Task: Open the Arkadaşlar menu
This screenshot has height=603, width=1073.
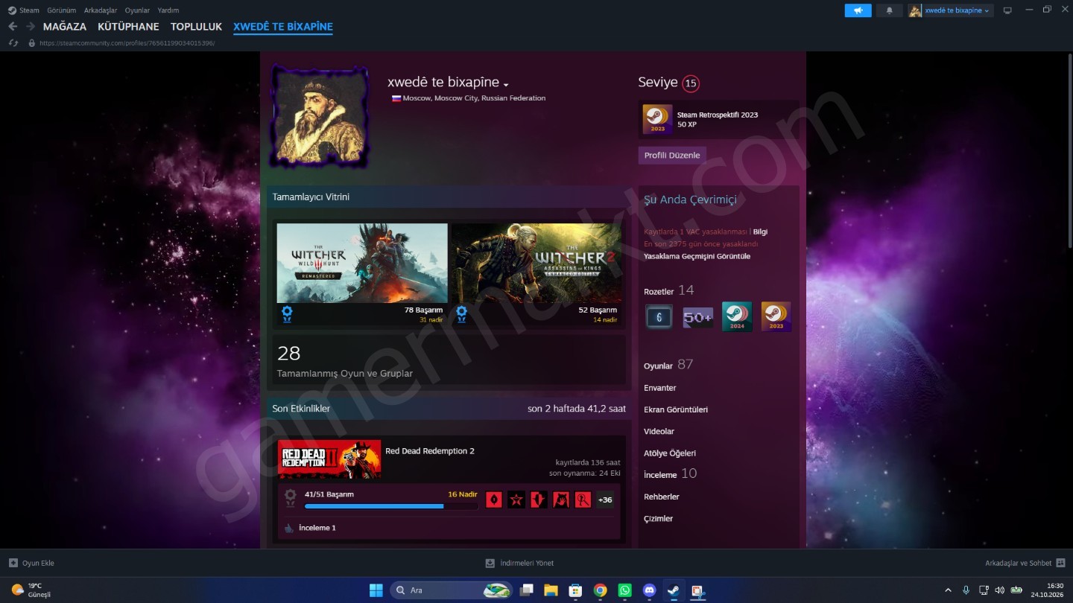Action: pos(101,10)
